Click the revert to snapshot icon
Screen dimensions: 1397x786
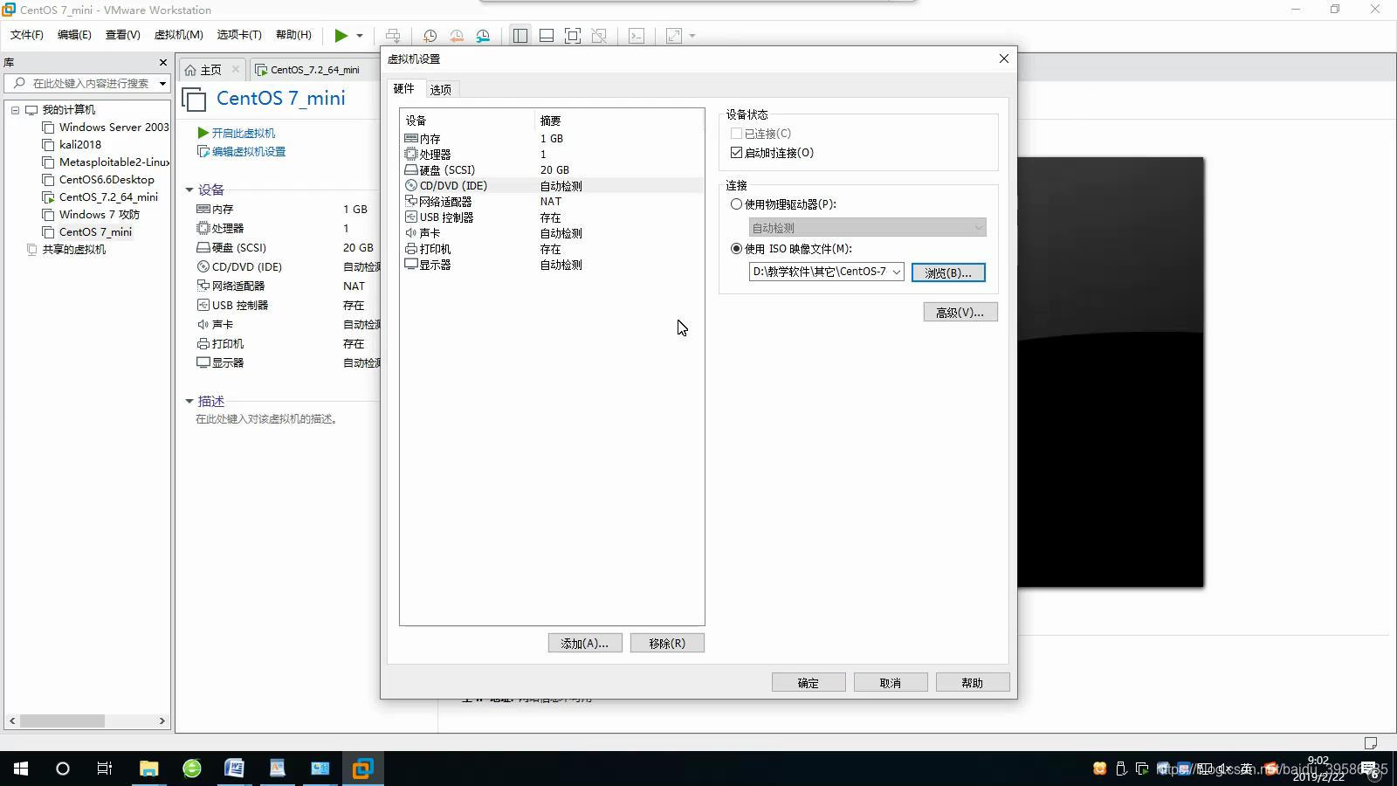457,36
